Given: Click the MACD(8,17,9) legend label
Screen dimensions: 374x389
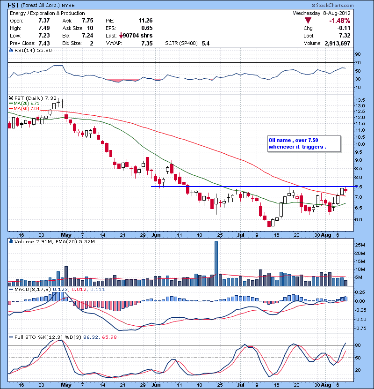Looking at the screenshot, I should click(x=33, y=289).
